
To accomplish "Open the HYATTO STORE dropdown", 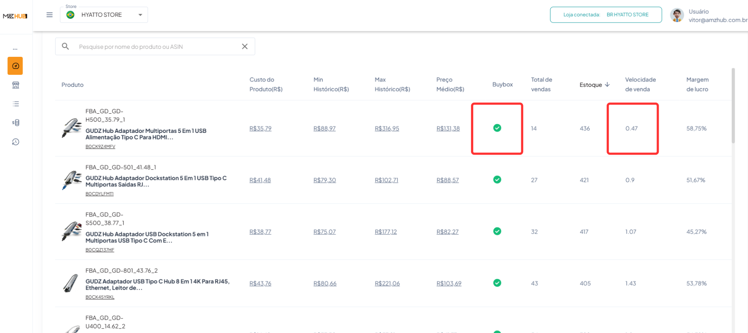I will pyautogui.click(x=104, y=15).
